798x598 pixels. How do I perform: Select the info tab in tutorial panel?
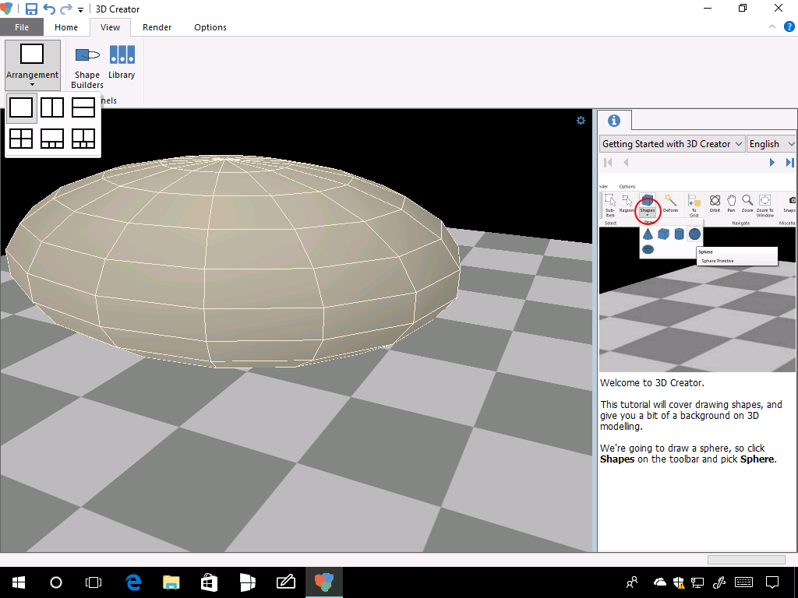pyautogui.click(x=614, y=121)
